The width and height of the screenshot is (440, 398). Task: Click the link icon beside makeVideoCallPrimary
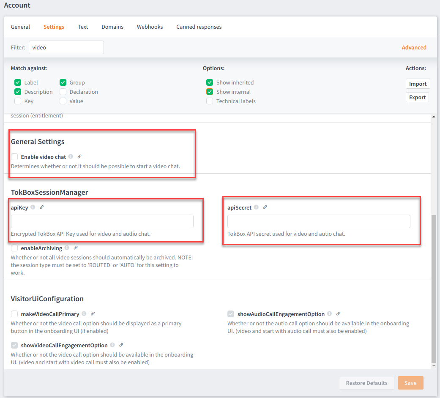pyautogui.click(x=93, y=314)
